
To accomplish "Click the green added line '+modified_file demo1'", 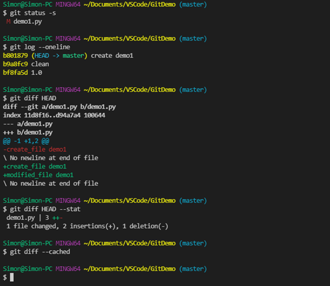I will (38, 175).
